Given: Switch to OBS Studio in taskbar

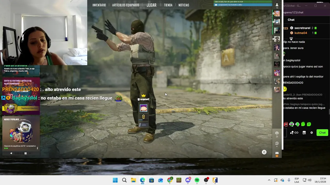Looking at the screenshot, I should pyautogui.click(x=206, y=180).
